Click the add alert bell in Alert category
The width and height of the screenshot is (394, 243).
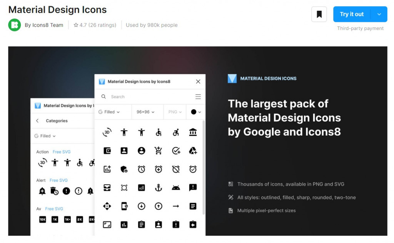click(42, 191)
